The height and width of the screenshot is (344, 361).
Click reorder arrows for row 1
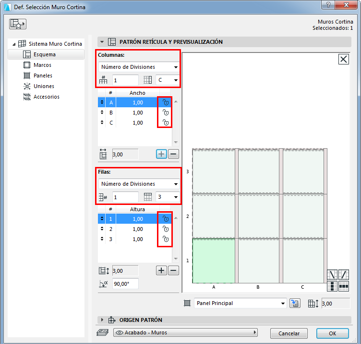pos(102,218)
